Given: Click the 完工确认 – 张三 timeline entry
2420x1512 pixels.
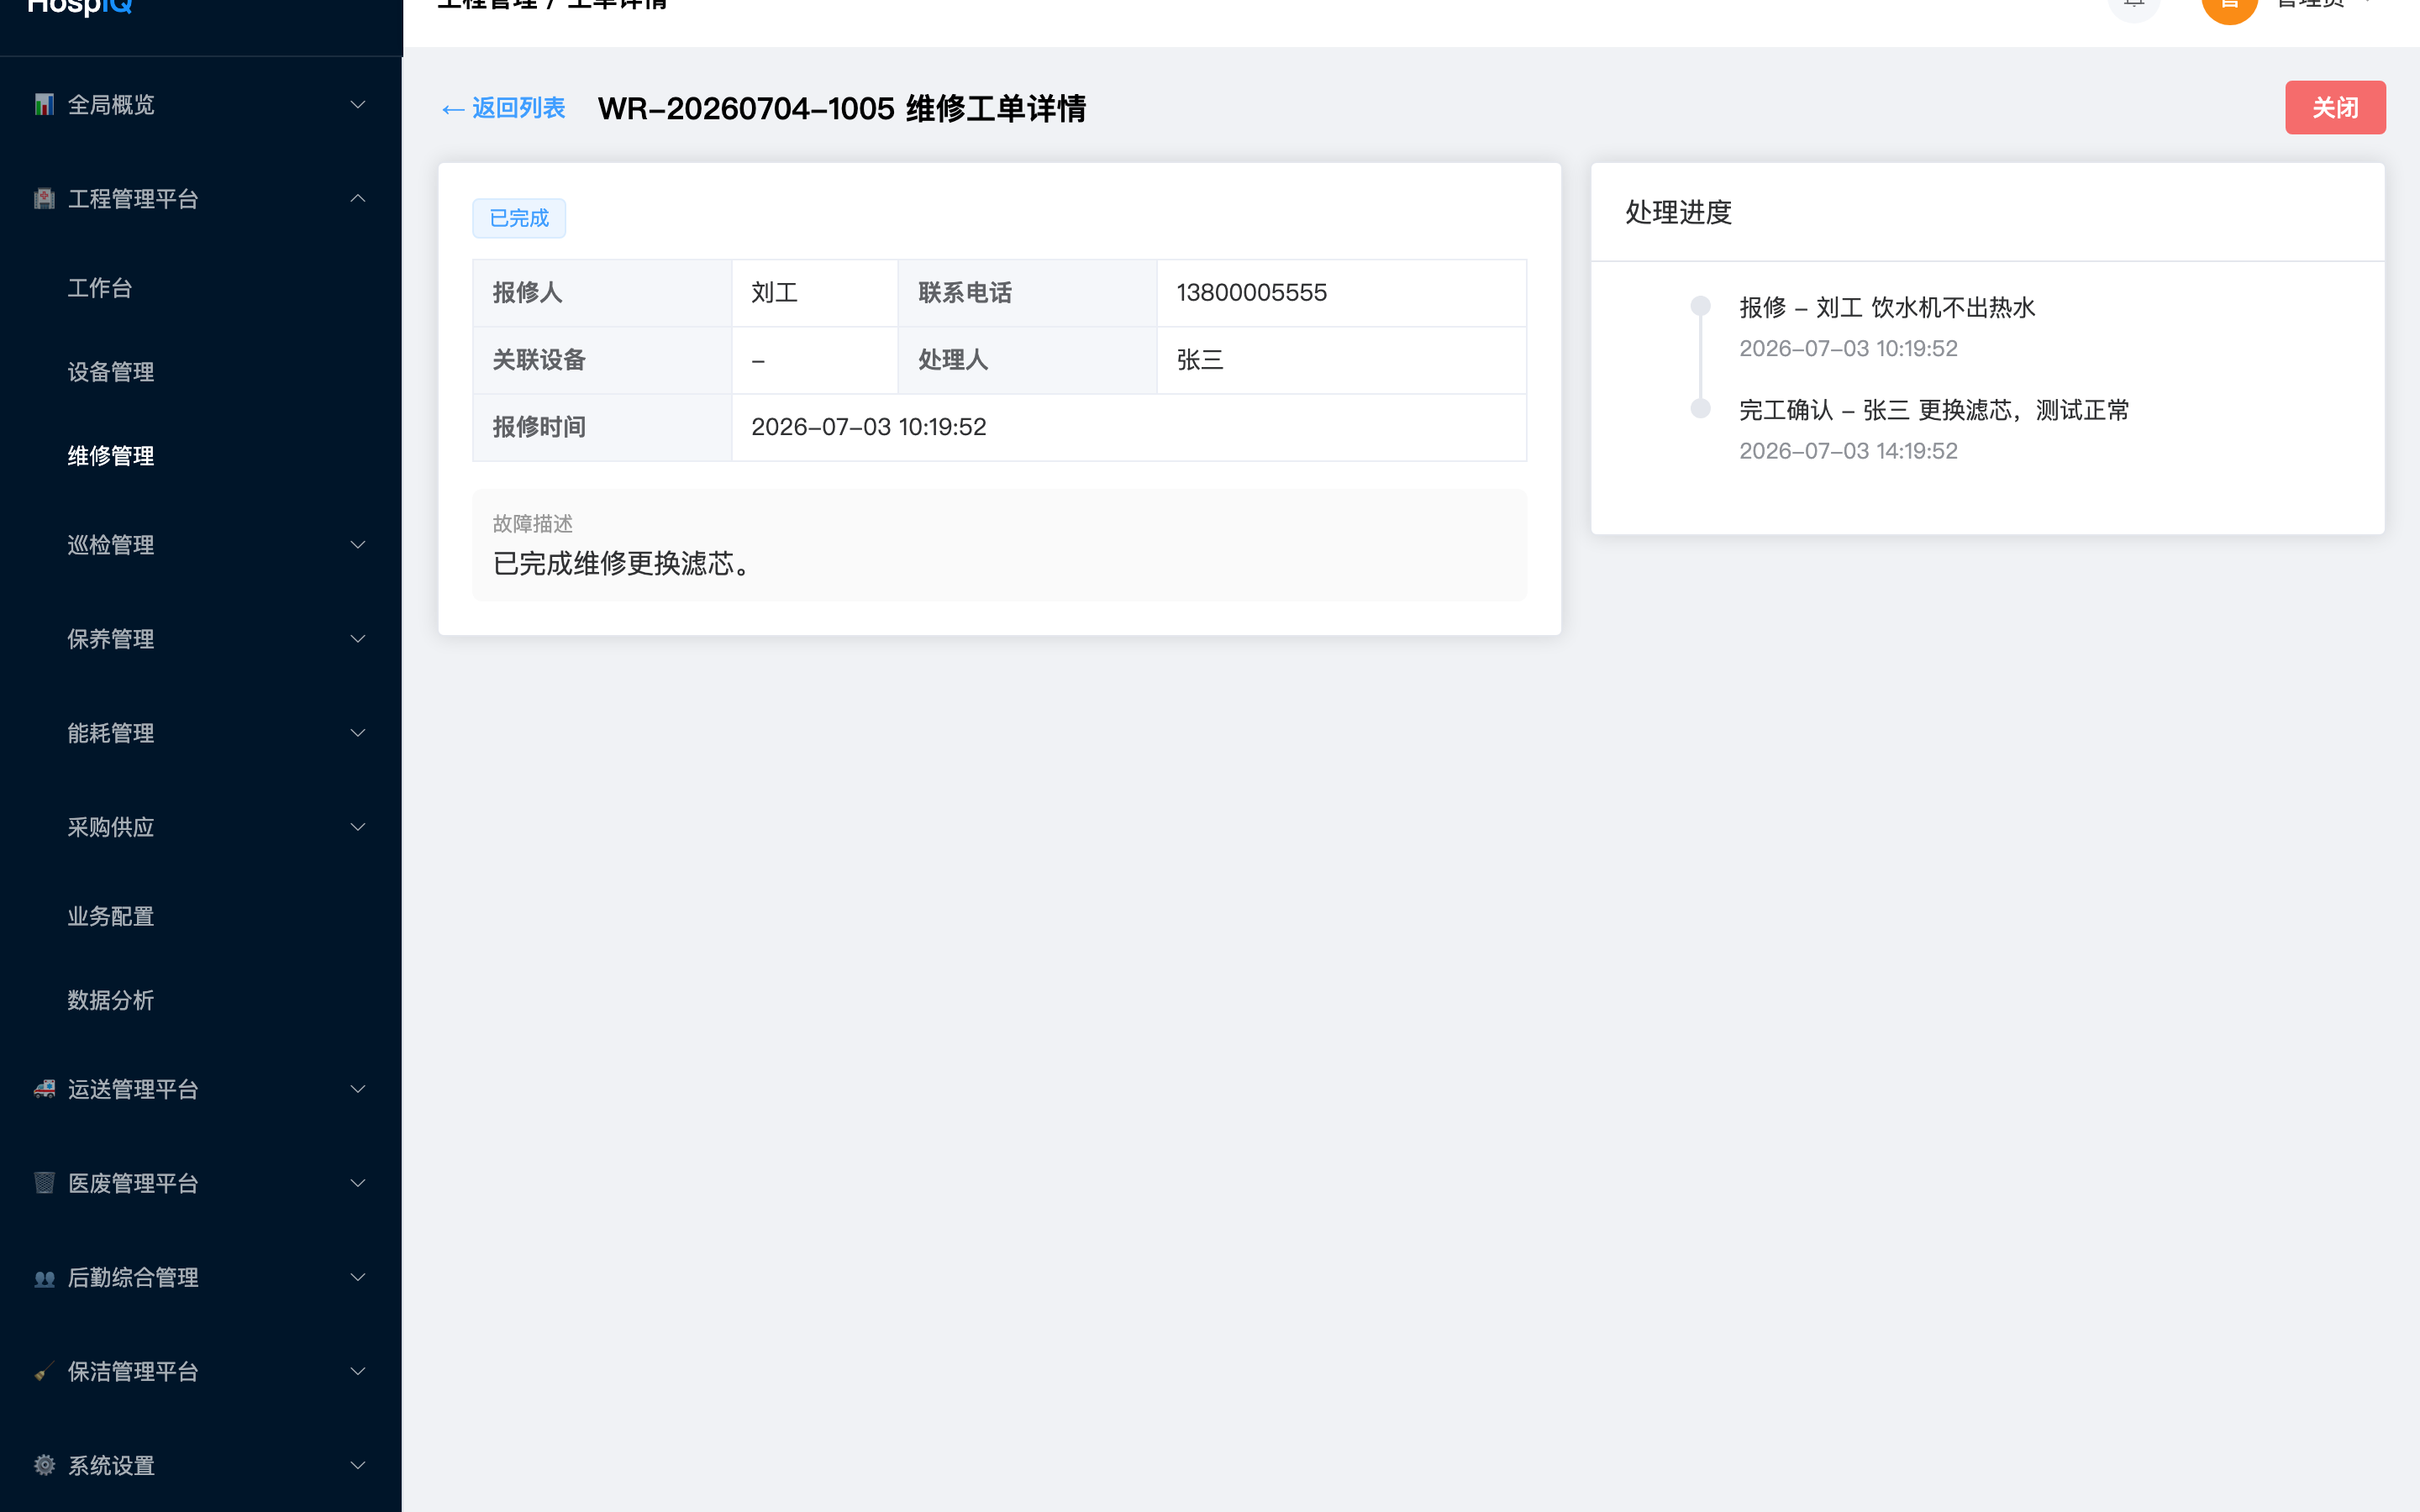Looking at the screenshot, I should point(1934,410).
